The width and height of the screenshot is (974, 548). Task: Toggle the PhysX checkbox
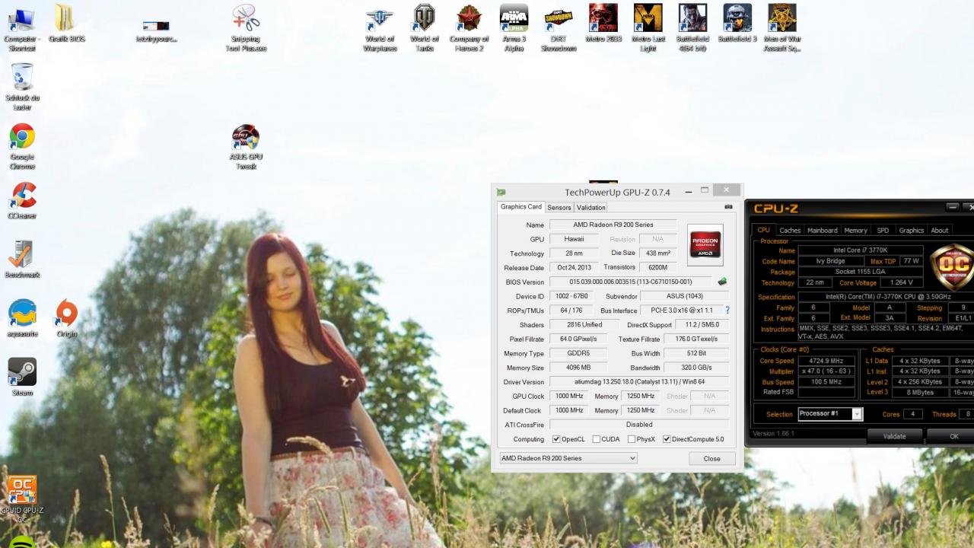[x=632, y=439]
